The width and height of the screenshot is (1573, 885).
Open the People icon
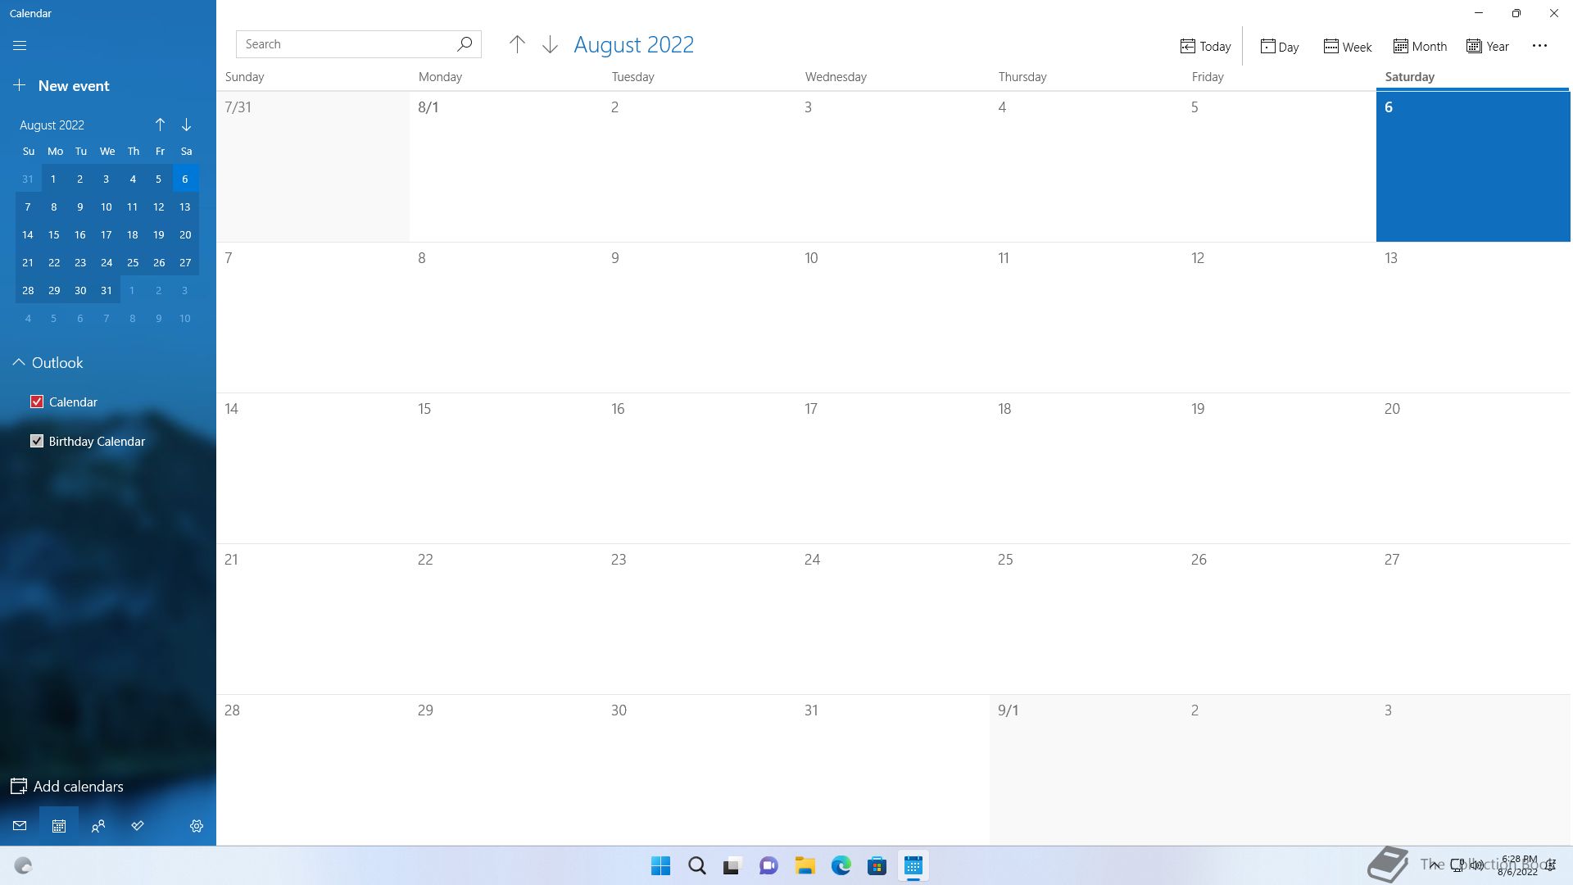(x=98, y=826)
